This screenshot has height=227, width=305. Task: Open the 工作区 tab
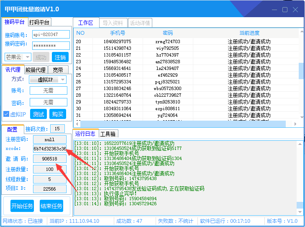click(x=86, y=23)
